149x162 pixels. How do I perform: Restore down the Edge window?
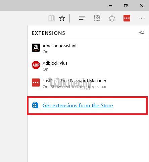[x=126, y=5]
